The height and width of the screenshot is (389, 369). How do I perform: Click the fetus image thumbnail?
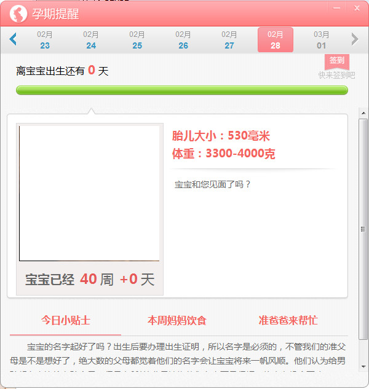89,193
